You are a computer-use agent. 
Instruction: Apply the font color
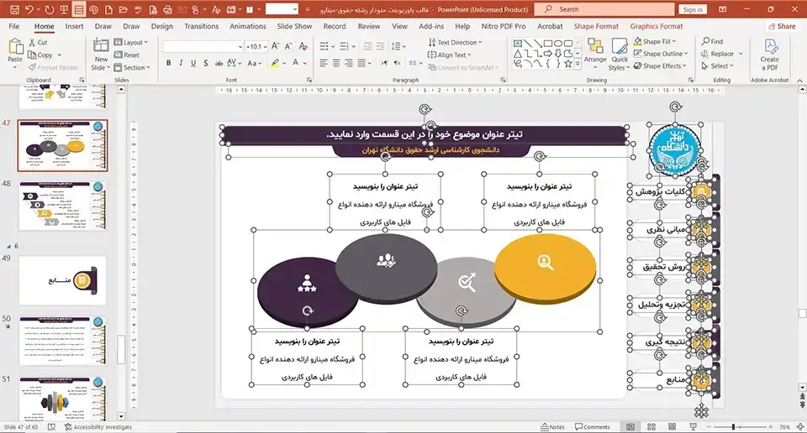click(x=295, y=63)
